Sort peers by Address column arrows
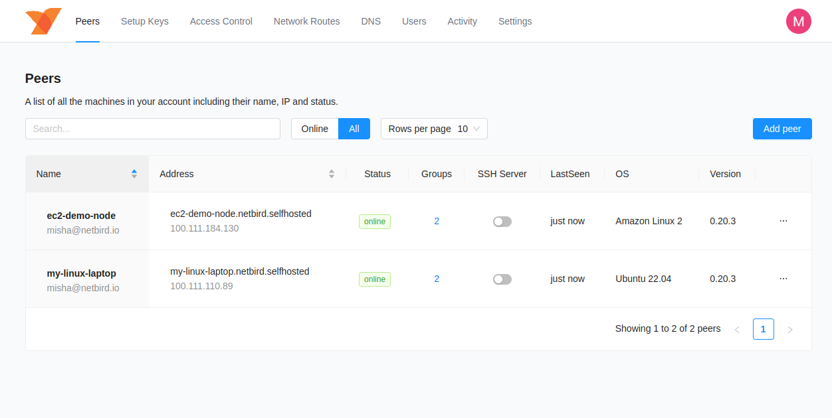 pyautogui.click(x=332, y=174)
